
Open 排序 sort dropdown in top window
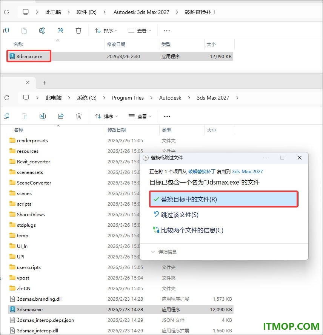pyautogui.click(x=106, y=31)
